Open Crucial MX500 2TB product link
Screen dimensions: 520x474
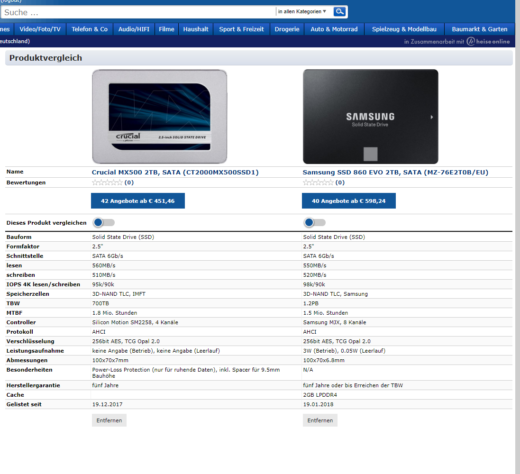click(x=175, y=172)
